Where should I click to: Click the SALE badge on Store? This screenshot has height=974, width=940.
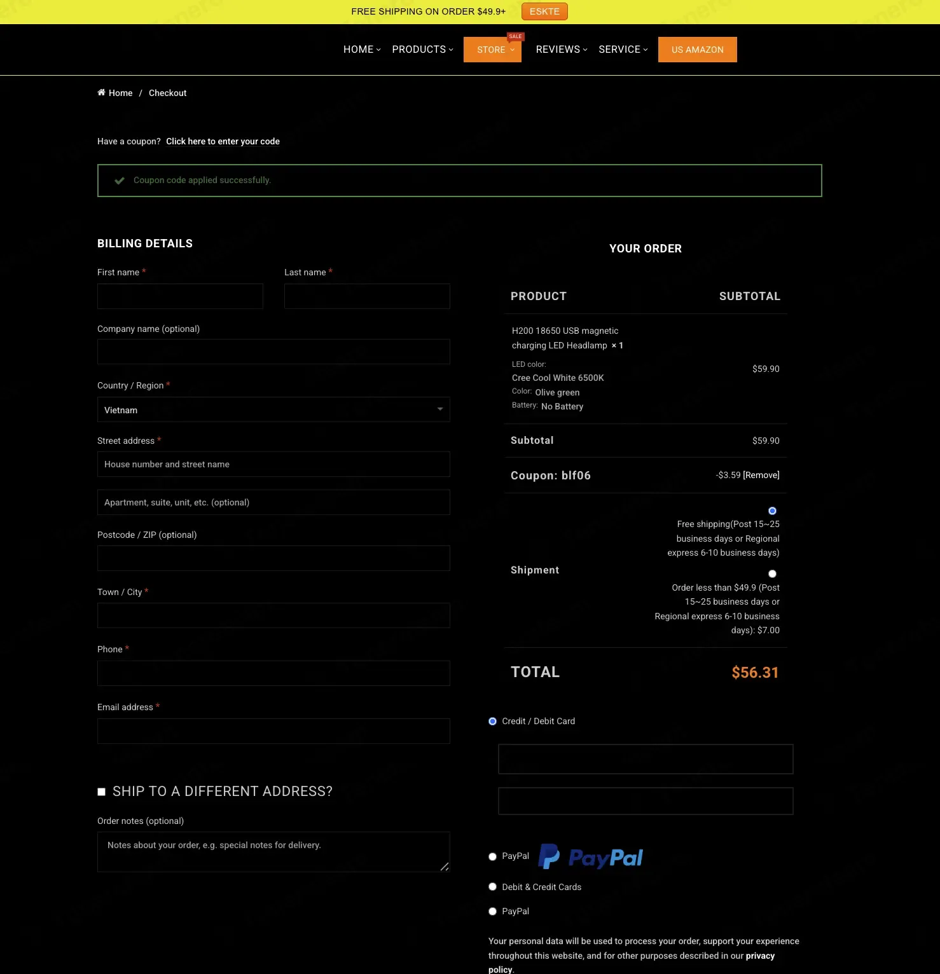coord(515,36)
